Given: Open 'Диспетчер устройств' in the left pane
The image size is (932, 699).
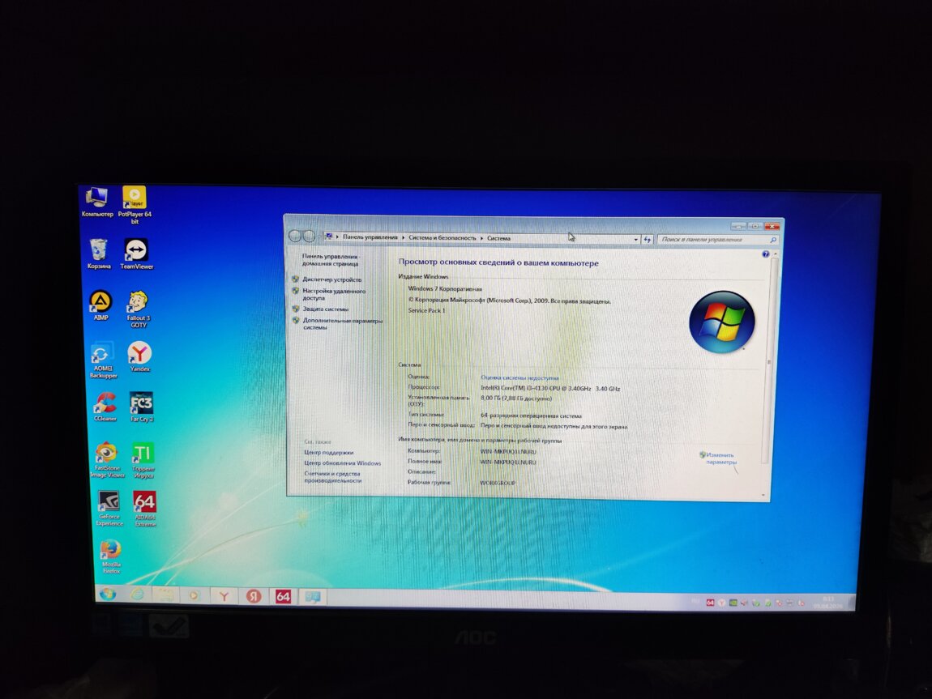Looking at the screenshot, I should pos(332,279).
